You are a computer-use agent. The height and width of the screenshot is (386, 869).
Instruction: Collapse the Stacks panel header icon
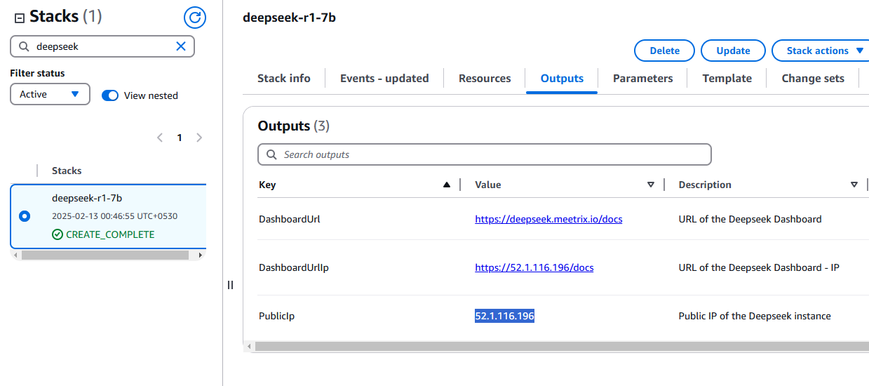click(20, 18)
